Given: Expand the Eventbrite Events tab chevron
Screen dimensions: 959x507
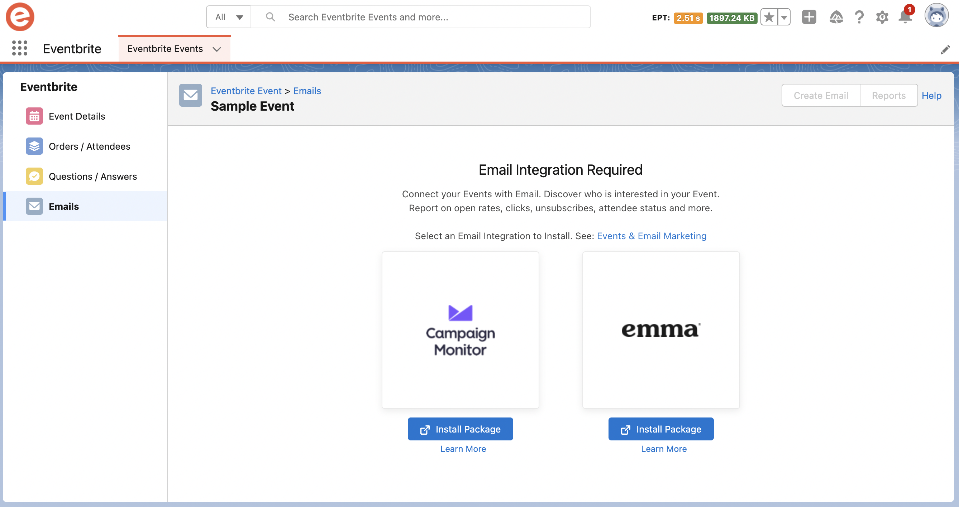Looking at the screenshot, I should pyautogui.click(x=217, y=49).
